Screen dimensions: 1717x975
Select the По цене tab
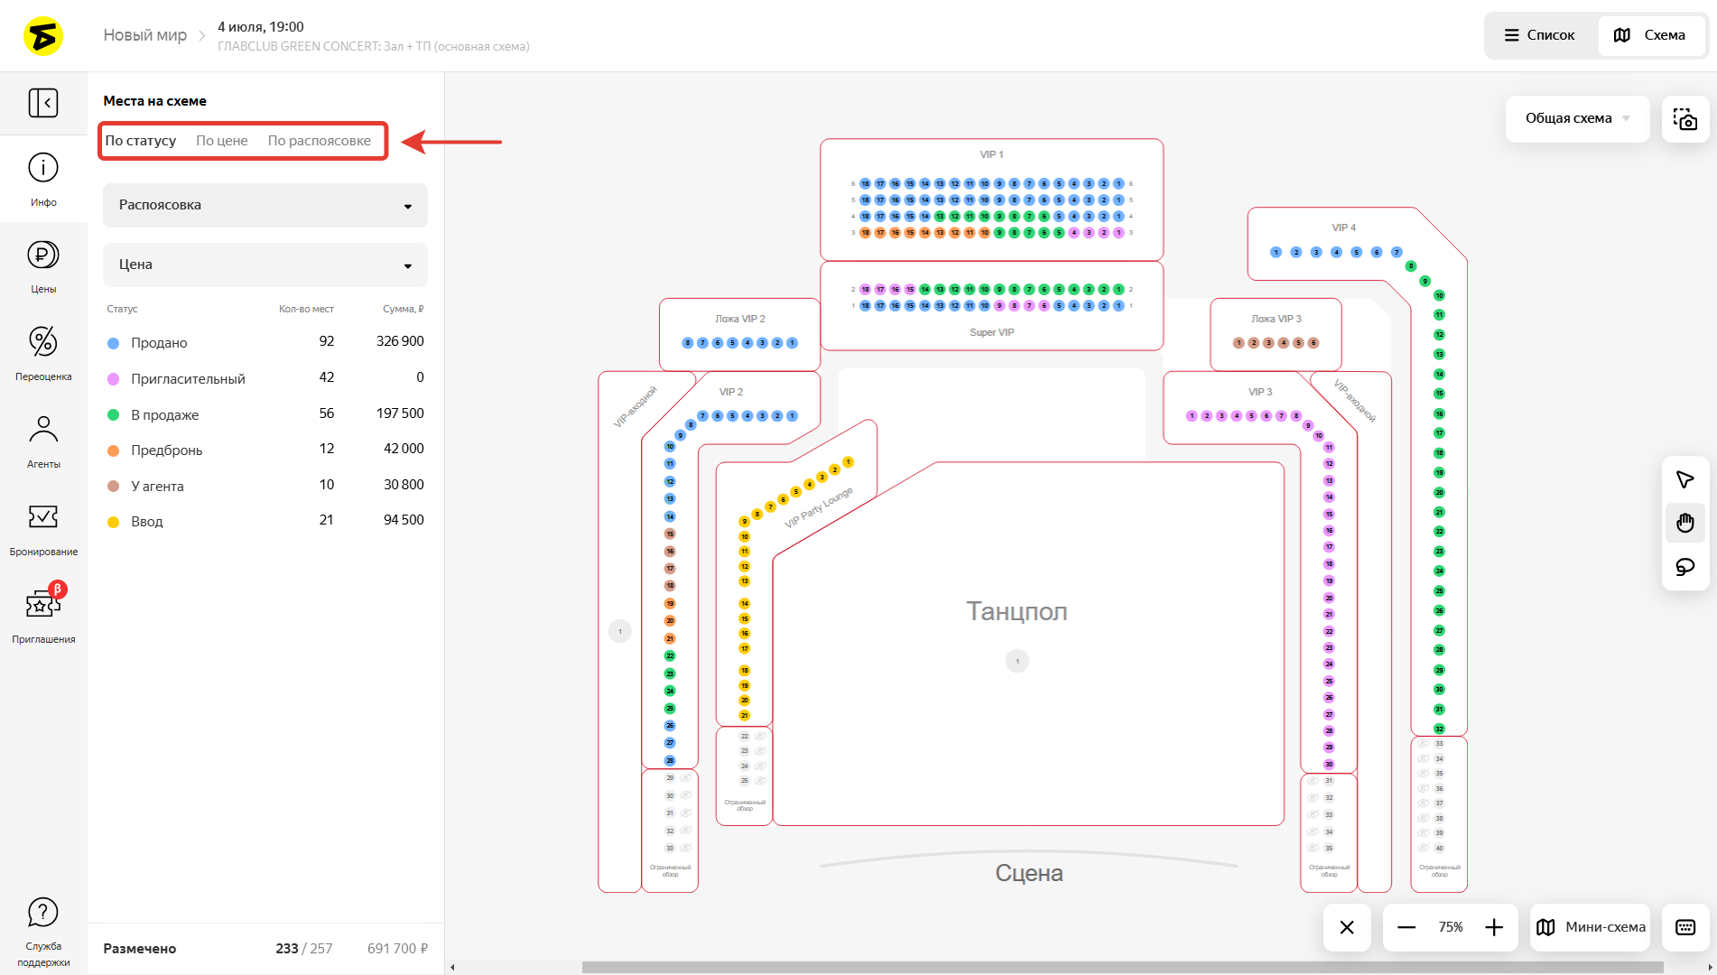point(222,141)
